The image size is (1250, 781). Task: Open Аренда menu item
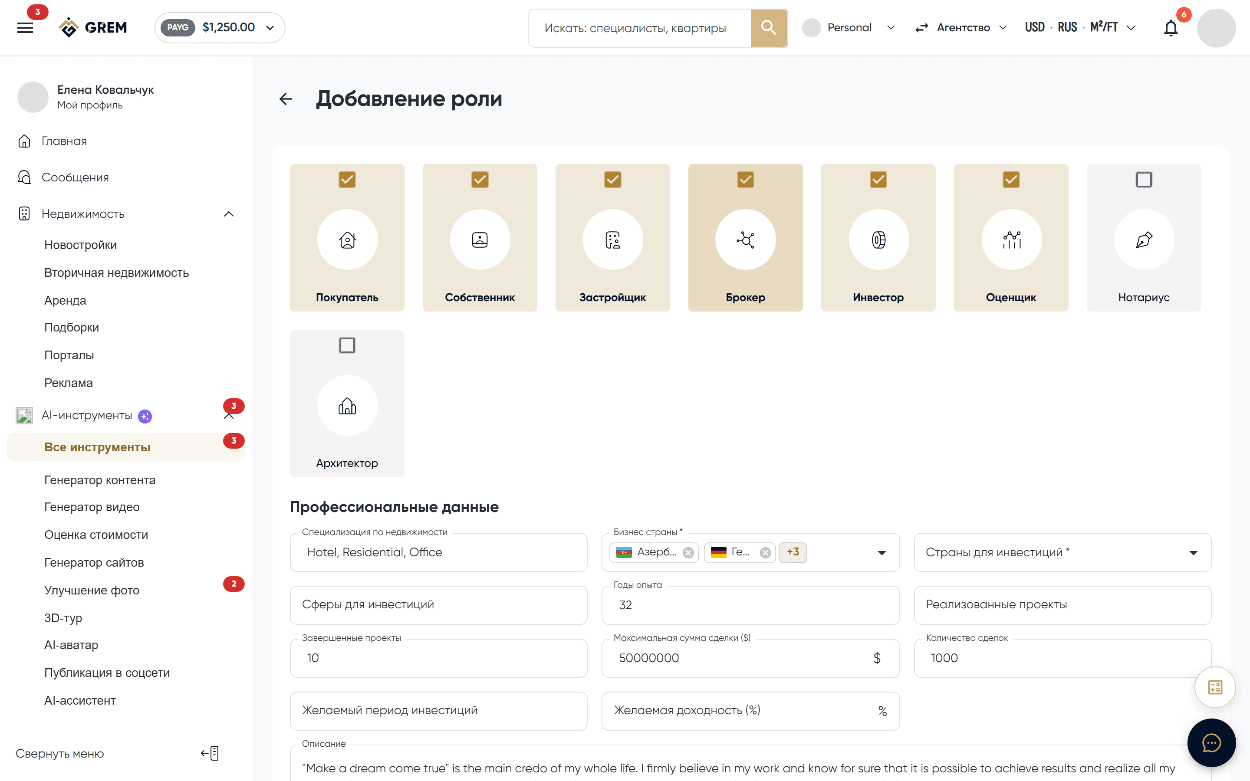(x=65, y=301)
